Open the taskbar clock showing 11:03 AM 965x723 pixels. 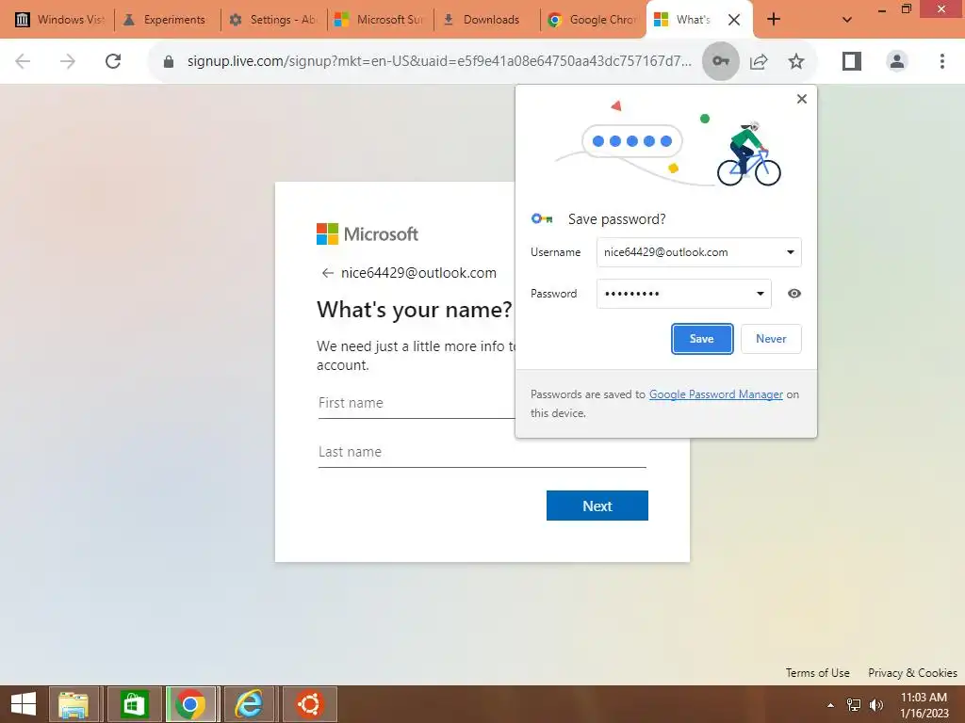click(924, 705)
